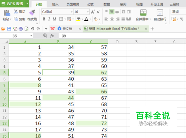Align text left
This screenshot has height=138, width=186.
pos(106,19)
